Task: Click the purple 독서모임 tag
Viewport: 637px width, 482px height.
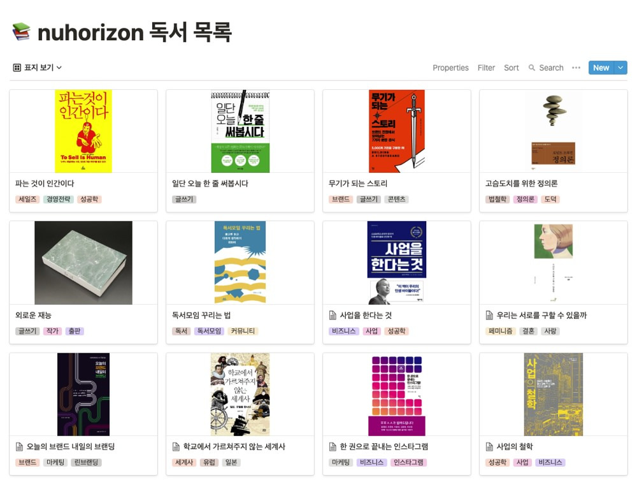Action: coord(209,331)
